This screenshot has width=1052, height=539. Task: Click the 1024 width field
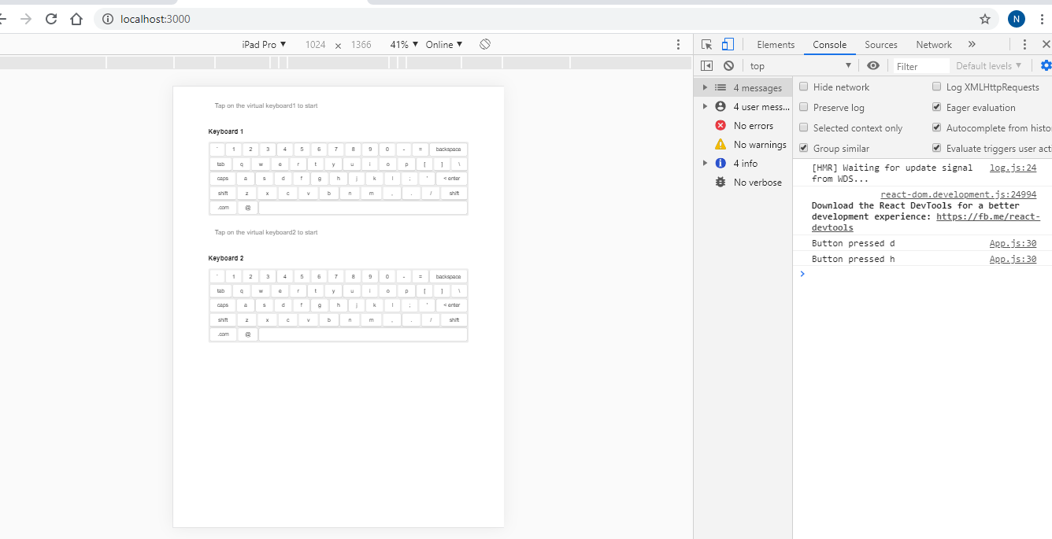point(315,45)
